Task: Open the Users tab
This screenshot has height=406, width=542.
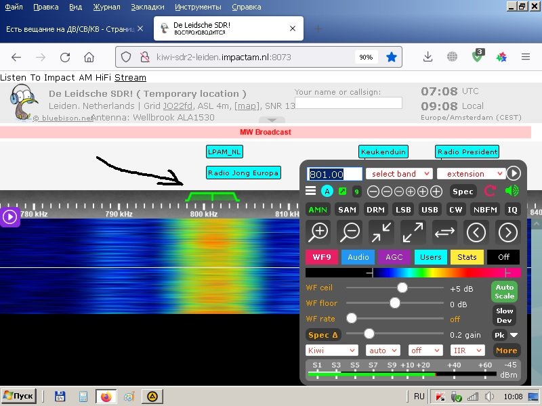Action: click(x=431, y=257)
